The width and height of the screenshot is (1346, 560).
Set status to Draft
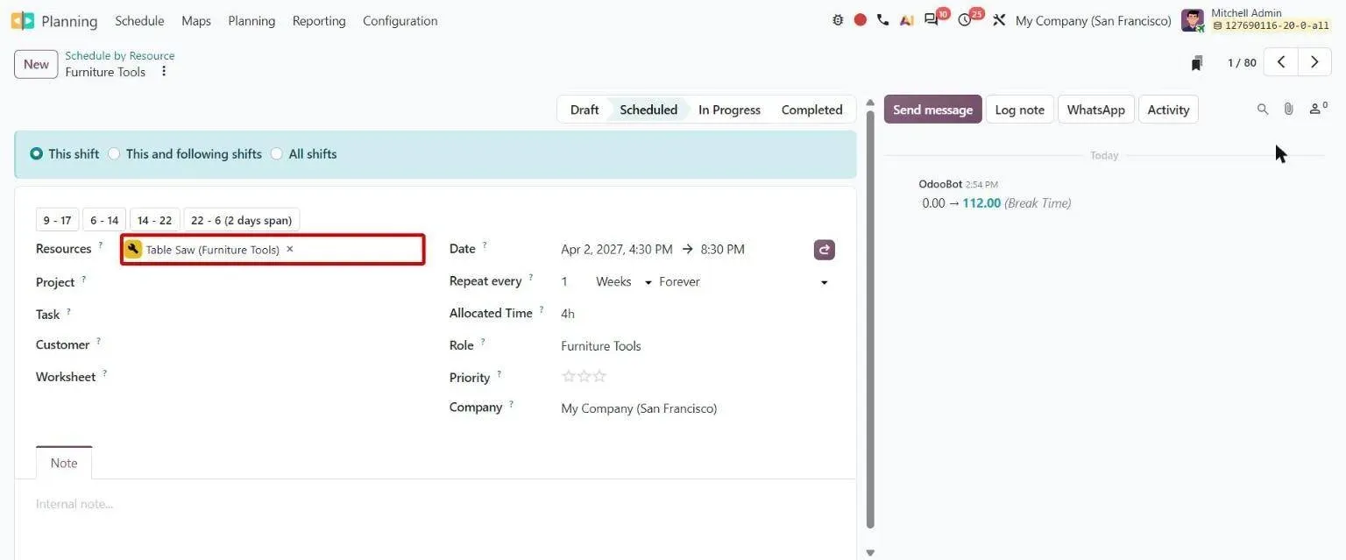(x=584, y=110)
